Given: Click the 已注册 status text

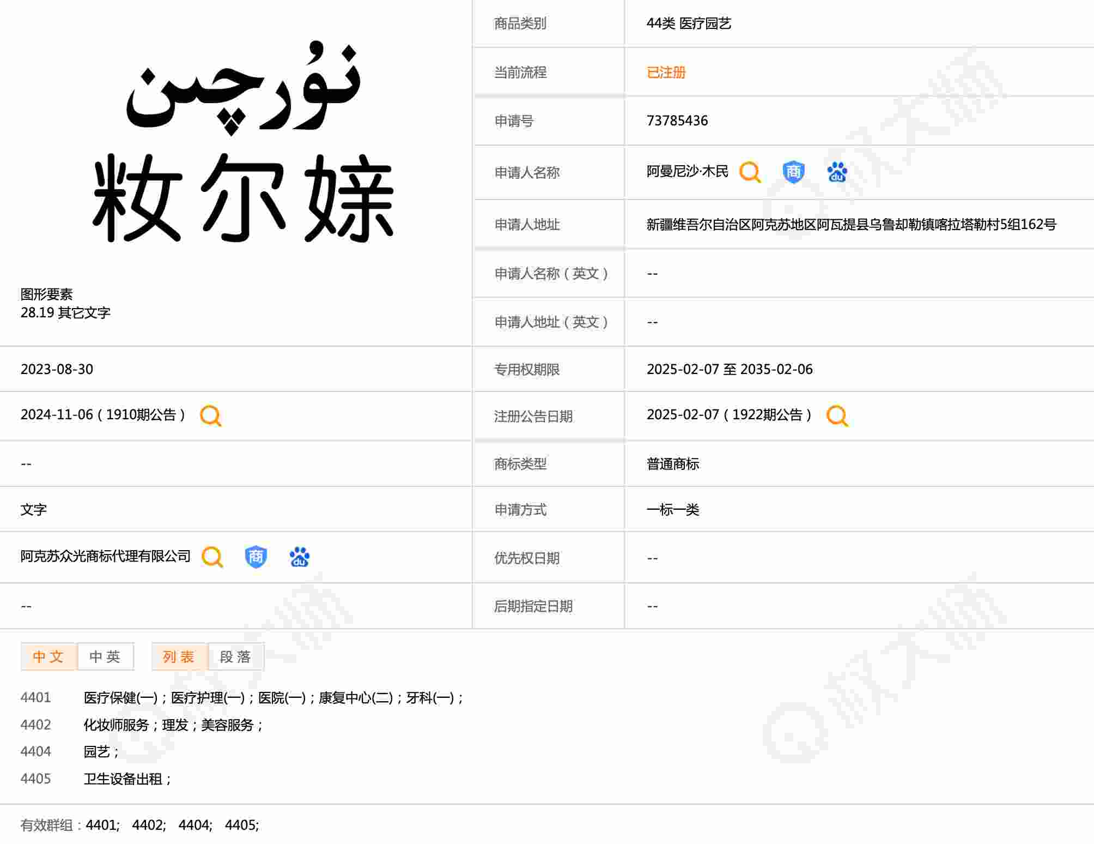Looking at the screenshot, I should click(666, 72).
